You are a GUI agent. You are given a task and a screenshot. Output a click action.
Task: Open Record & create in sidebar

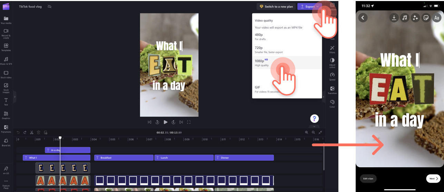pos(6,33)
